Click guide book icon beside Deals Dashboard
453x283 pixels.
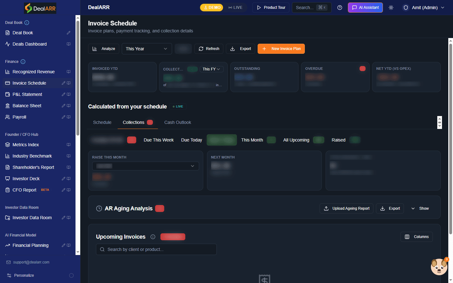coord(69,44)
